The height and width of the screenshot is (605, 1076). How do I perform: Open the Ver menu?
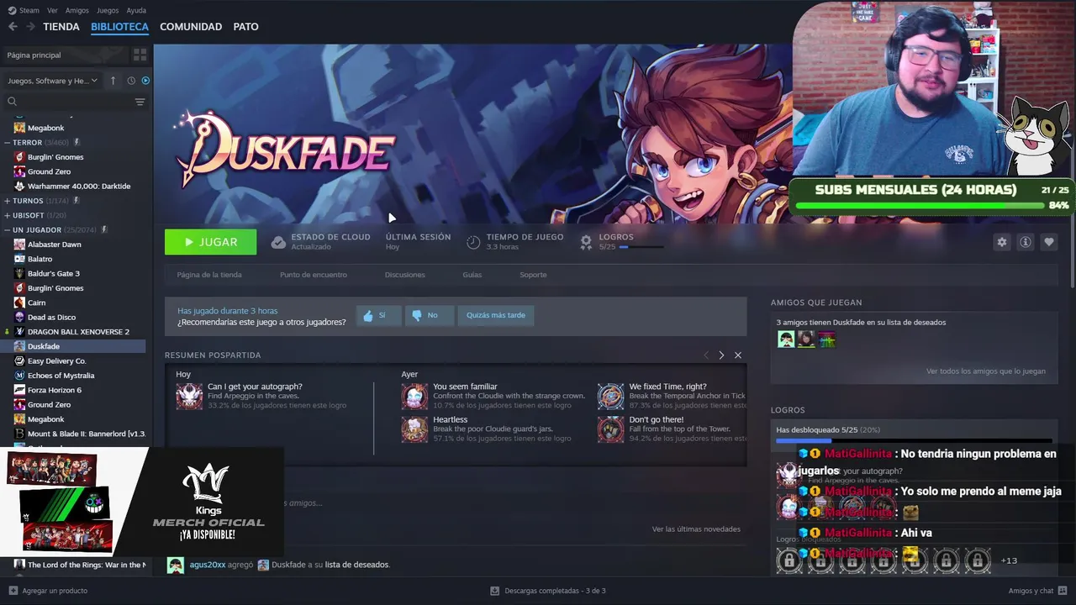[52, 10]
